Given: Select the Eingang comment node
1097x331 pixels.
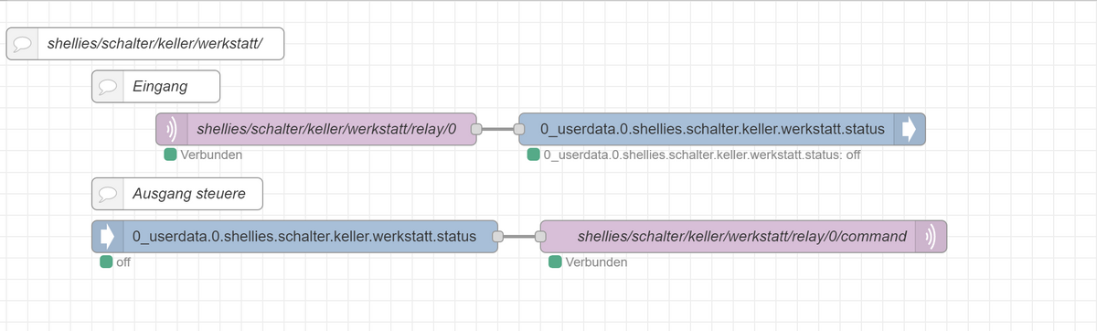Looking at the screenshot, I should (155, 87).
